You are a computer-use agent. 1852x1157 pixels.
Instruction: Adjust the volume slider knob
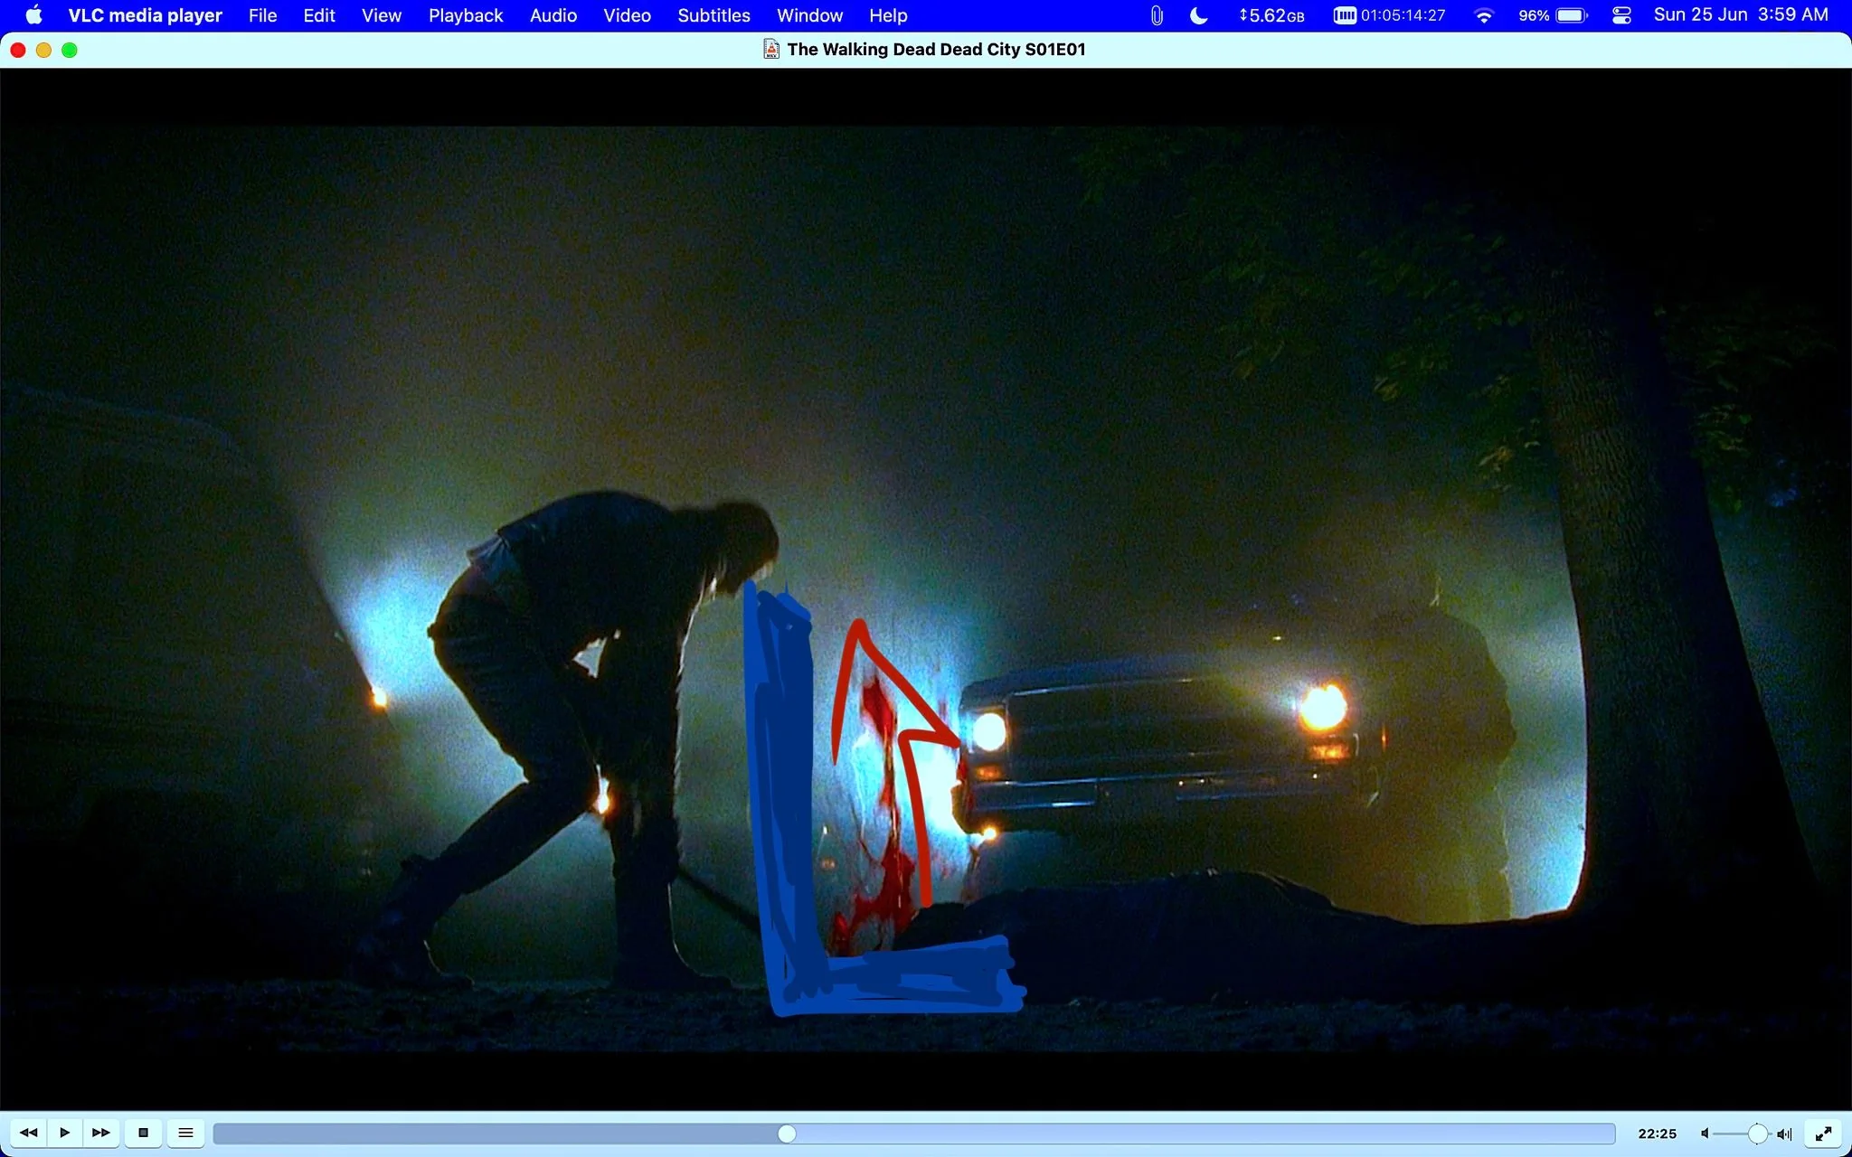click(x=1757, y=1133)
